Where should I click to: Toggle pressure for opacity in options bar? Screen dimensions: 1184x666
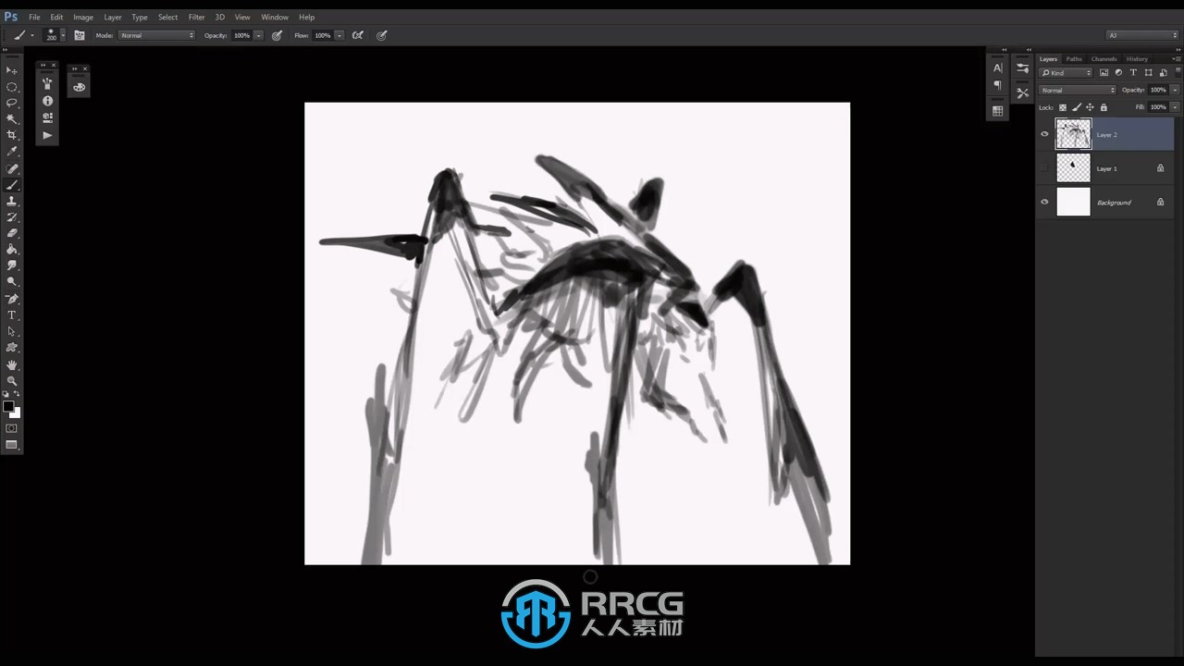point(277,35)
